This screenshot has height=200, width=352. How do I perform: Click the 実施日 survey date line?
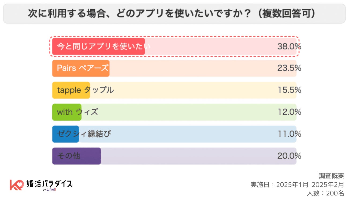(297, 184)
